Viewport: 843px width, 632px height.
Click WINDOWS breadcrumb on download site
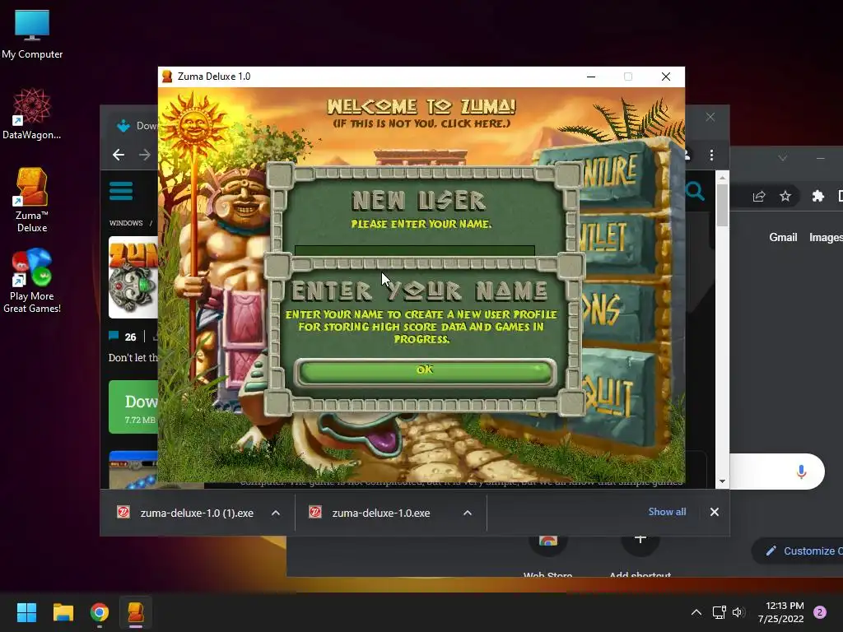126,223
